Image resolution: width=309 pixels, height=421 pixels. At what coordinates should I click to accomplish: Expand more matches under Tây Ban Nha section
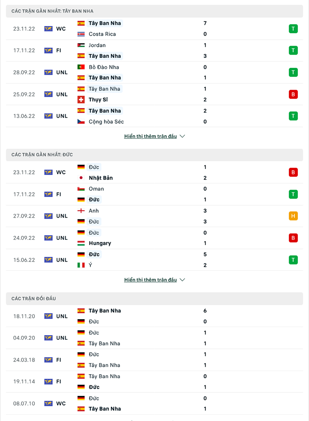(x=151, y=136)
